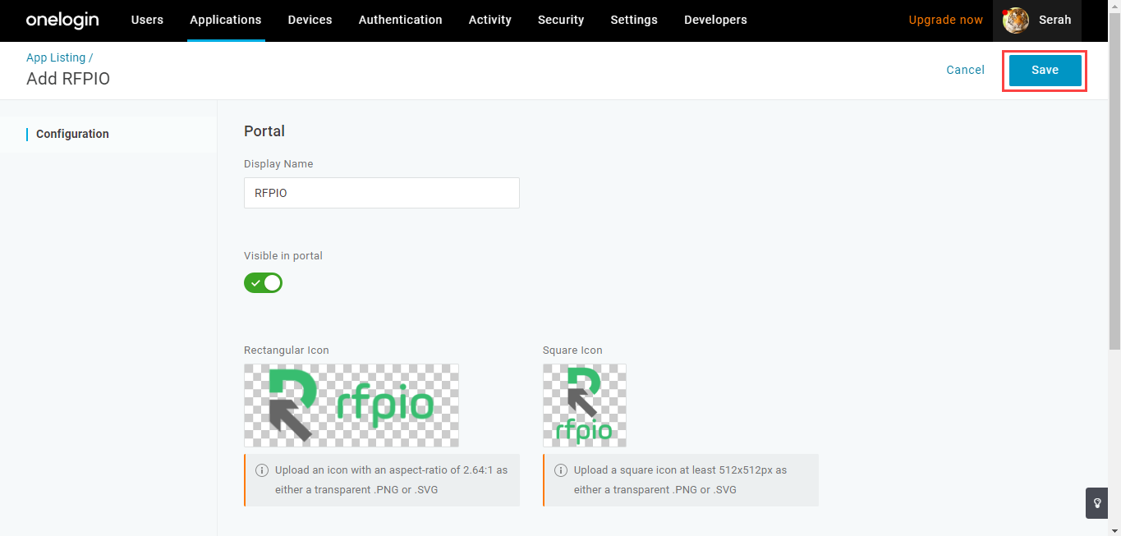
Task: Open the Devices menu
Action: coord(310,20)
